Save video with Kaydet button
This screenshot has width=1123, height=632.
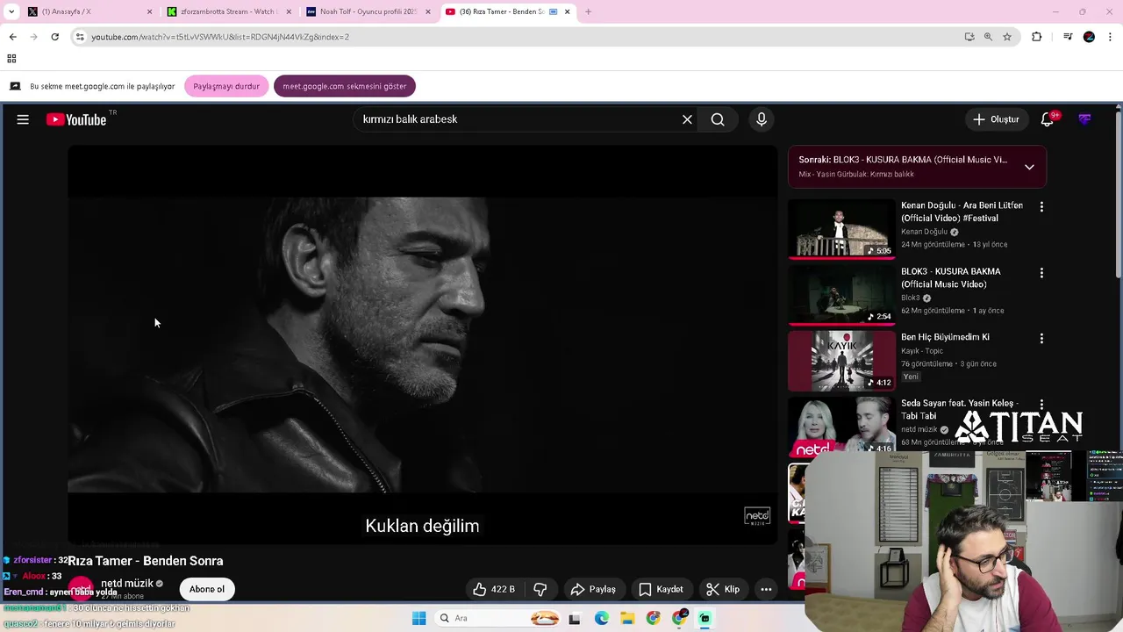[x=661, y=589]
